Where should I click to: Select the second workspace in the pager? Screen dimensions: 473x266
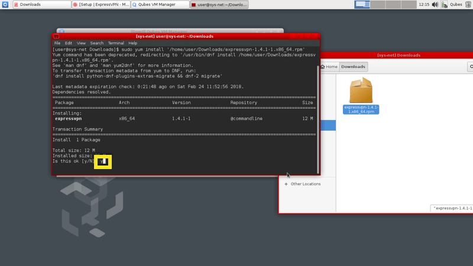click(x=378, y=5)
